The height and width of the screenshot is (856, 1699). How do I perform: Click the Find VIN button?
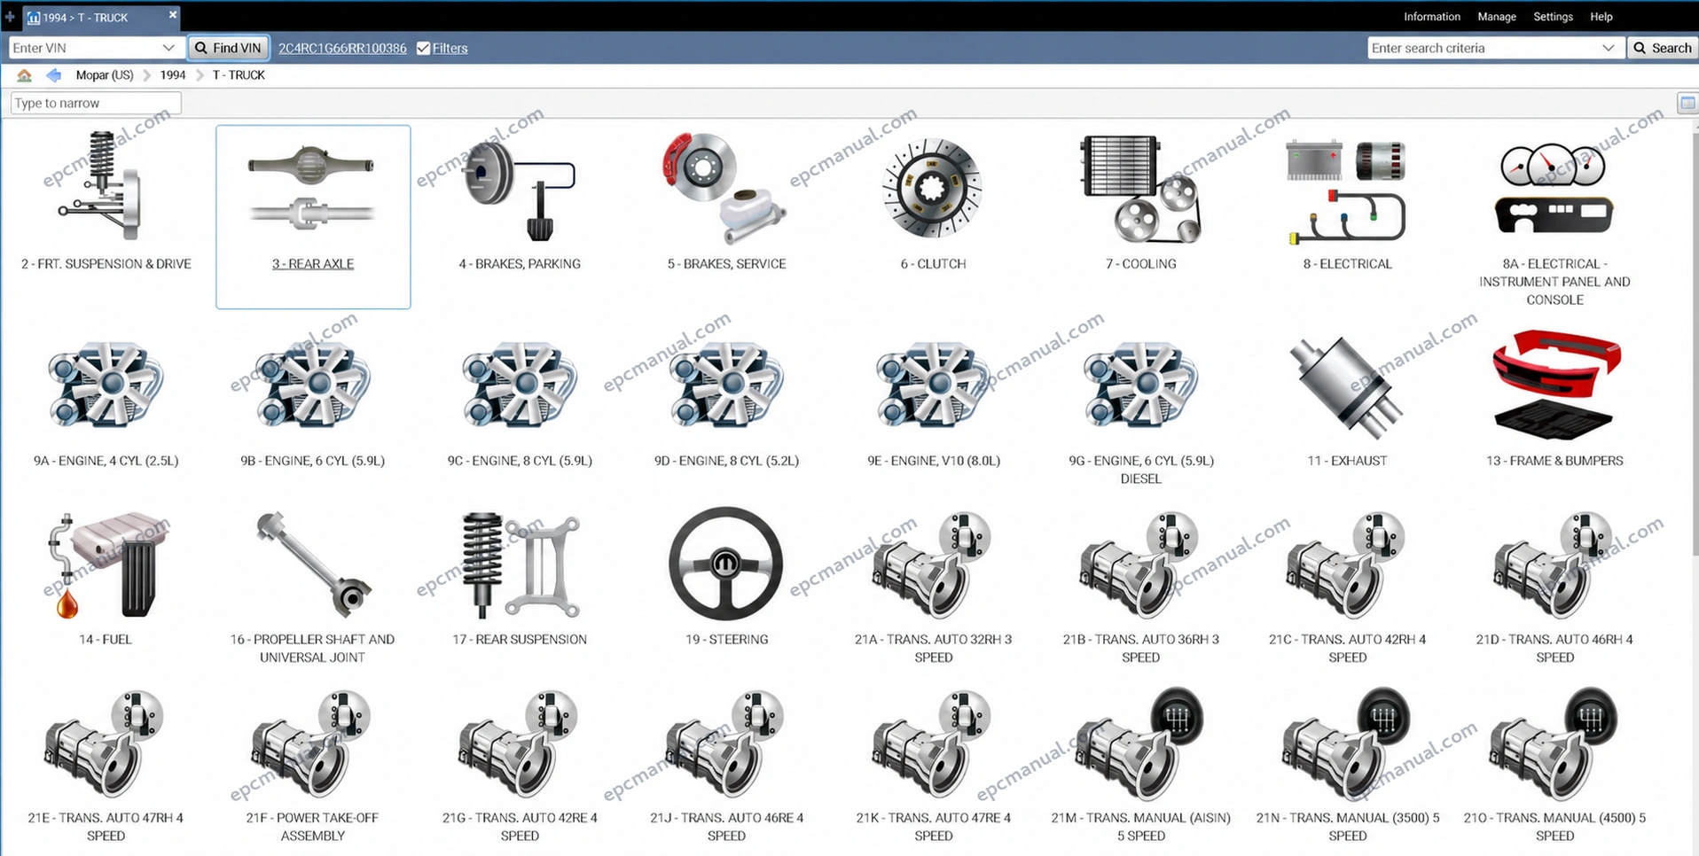pyautogui.click(x=228, y=48)
